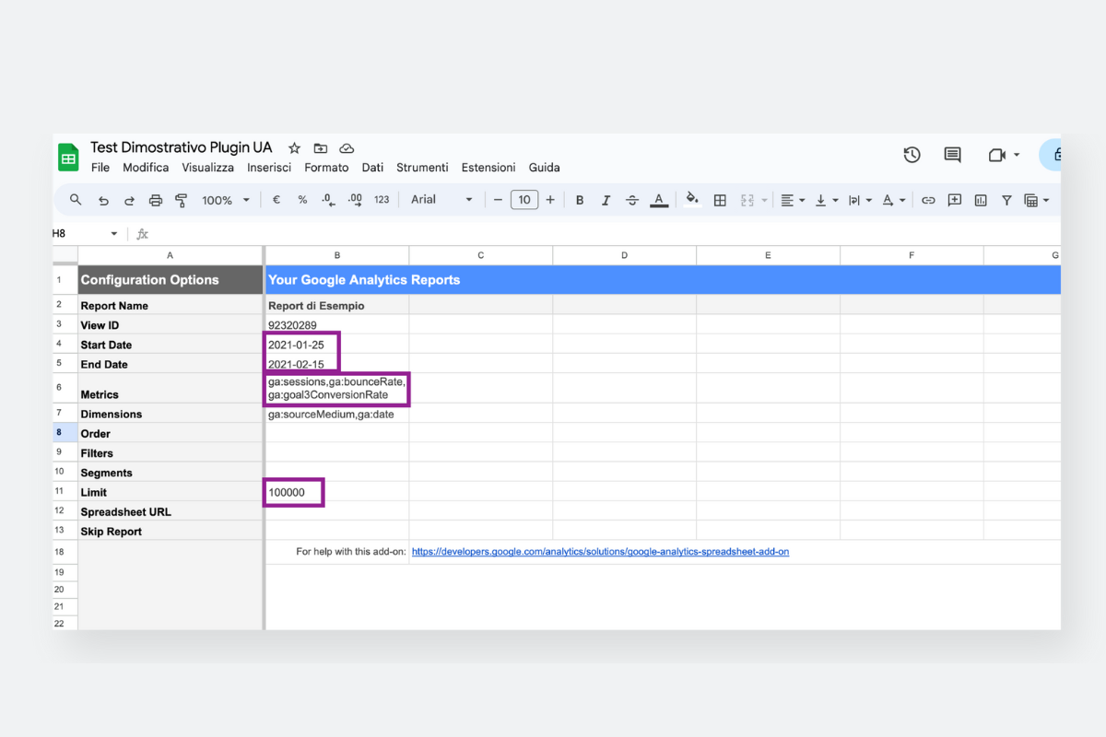This screenshot has height=737, width=1106.
Task: Click the font size field 10
Action: coord(524,200)
